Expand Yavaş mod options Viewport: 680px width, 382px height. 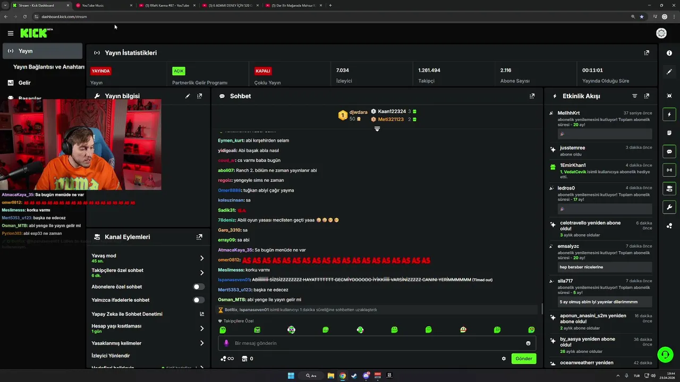tap(201, 258)
